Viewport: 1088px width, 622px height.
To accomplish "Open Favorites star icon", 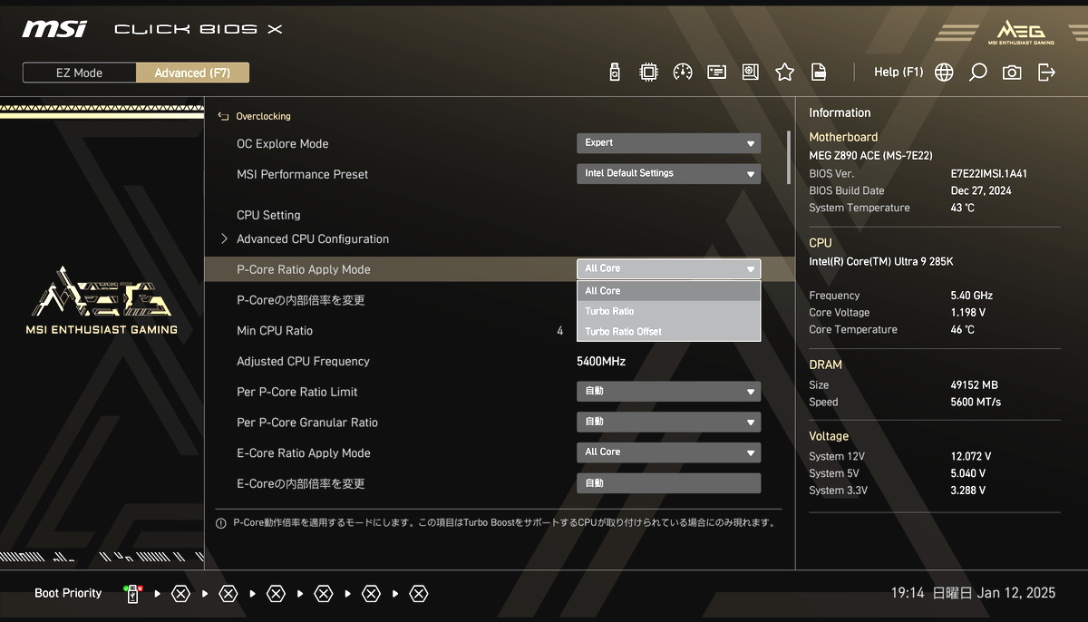I will pyautogui.click(x=784, y=73).
